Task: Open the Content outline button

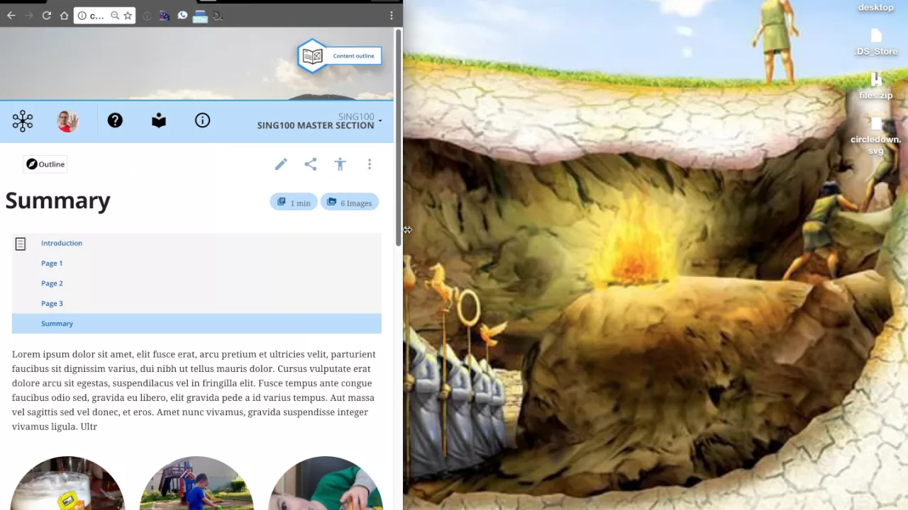Action: 340,56
